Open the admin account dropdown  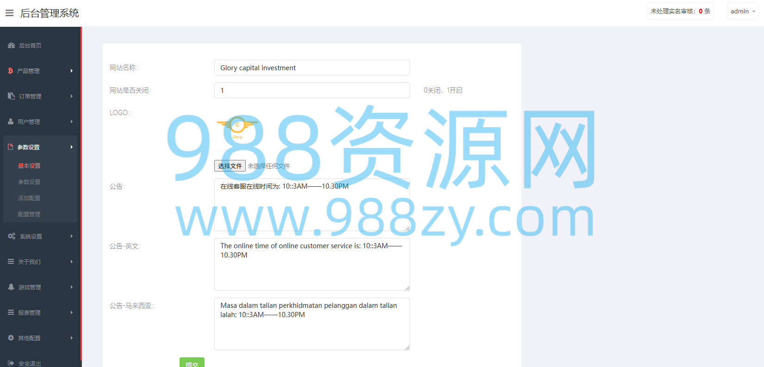tap(743, 11)
